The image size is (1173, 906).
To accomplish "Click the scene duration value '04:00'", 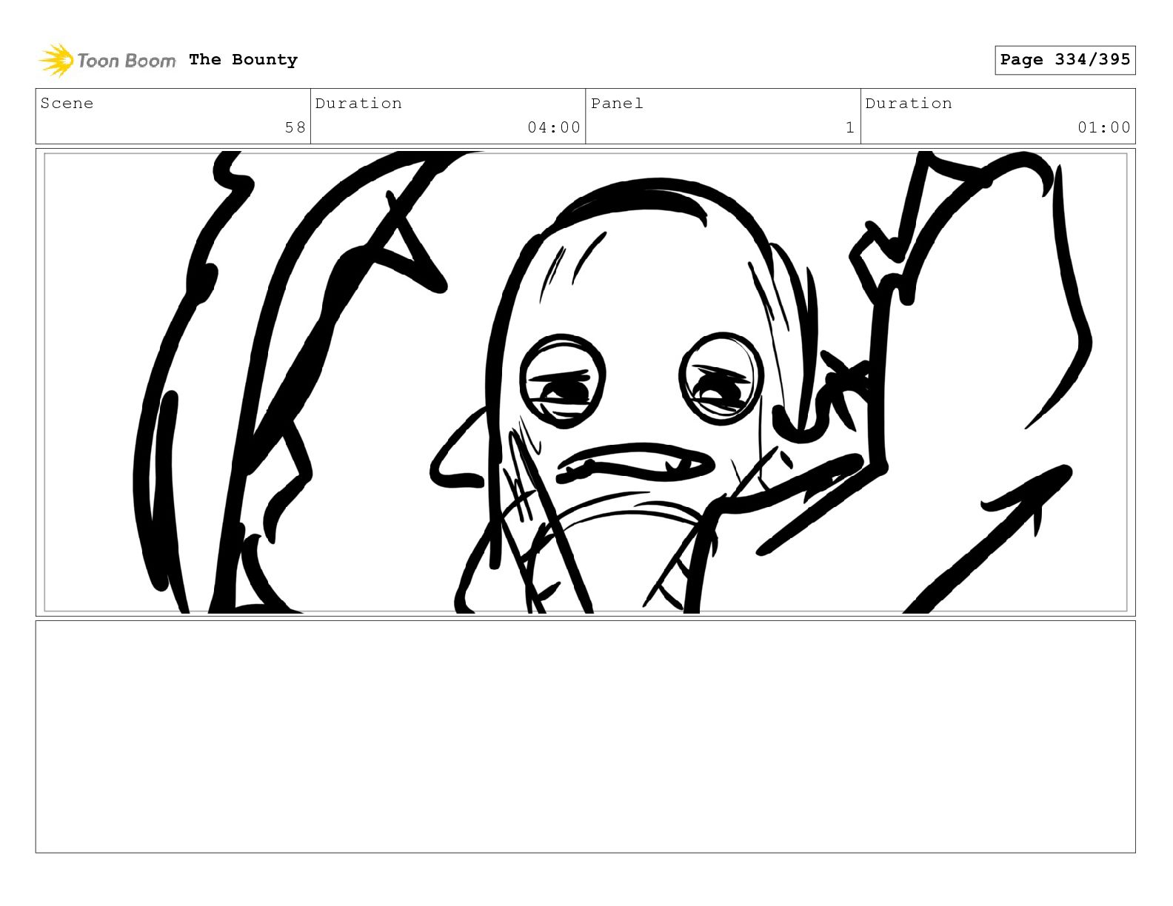I will [554, 127].
